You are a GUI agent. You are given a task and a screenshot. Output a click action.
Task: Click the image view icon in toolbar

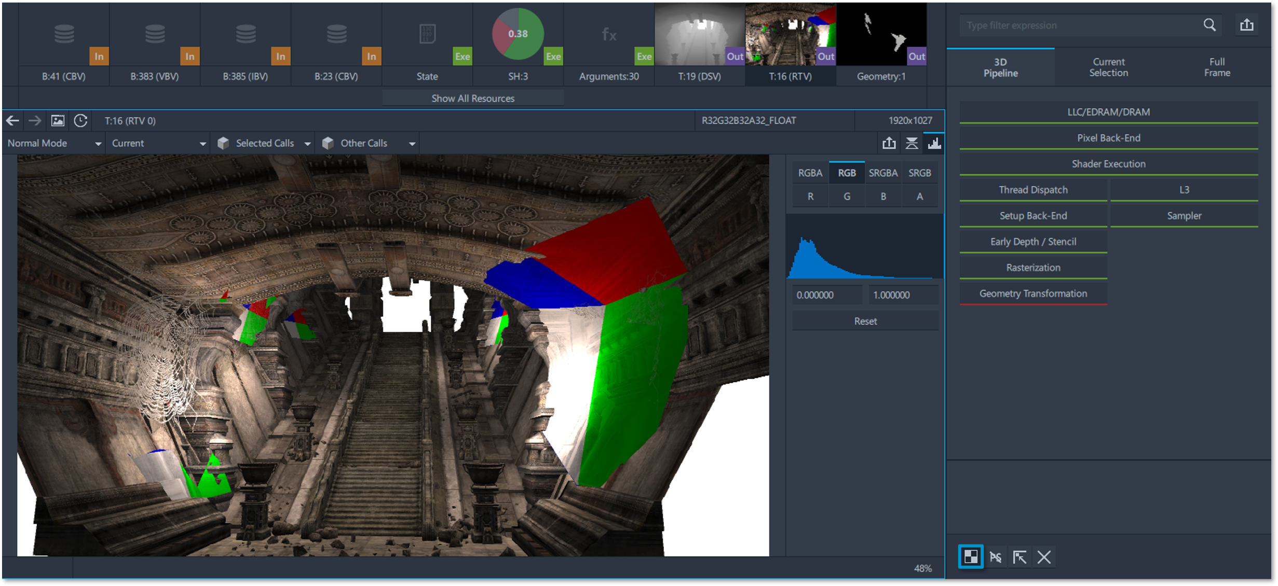pos(58,121)
